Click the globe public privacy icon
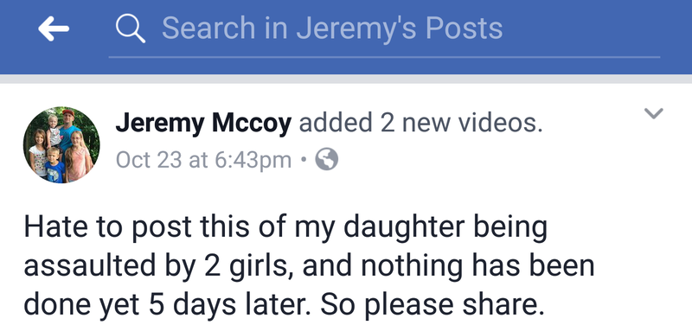This screenshot has height=325, width=692. click(x=327, y=159)
